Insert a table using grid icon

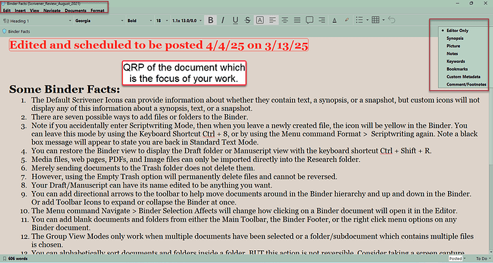tap(375, 20)
